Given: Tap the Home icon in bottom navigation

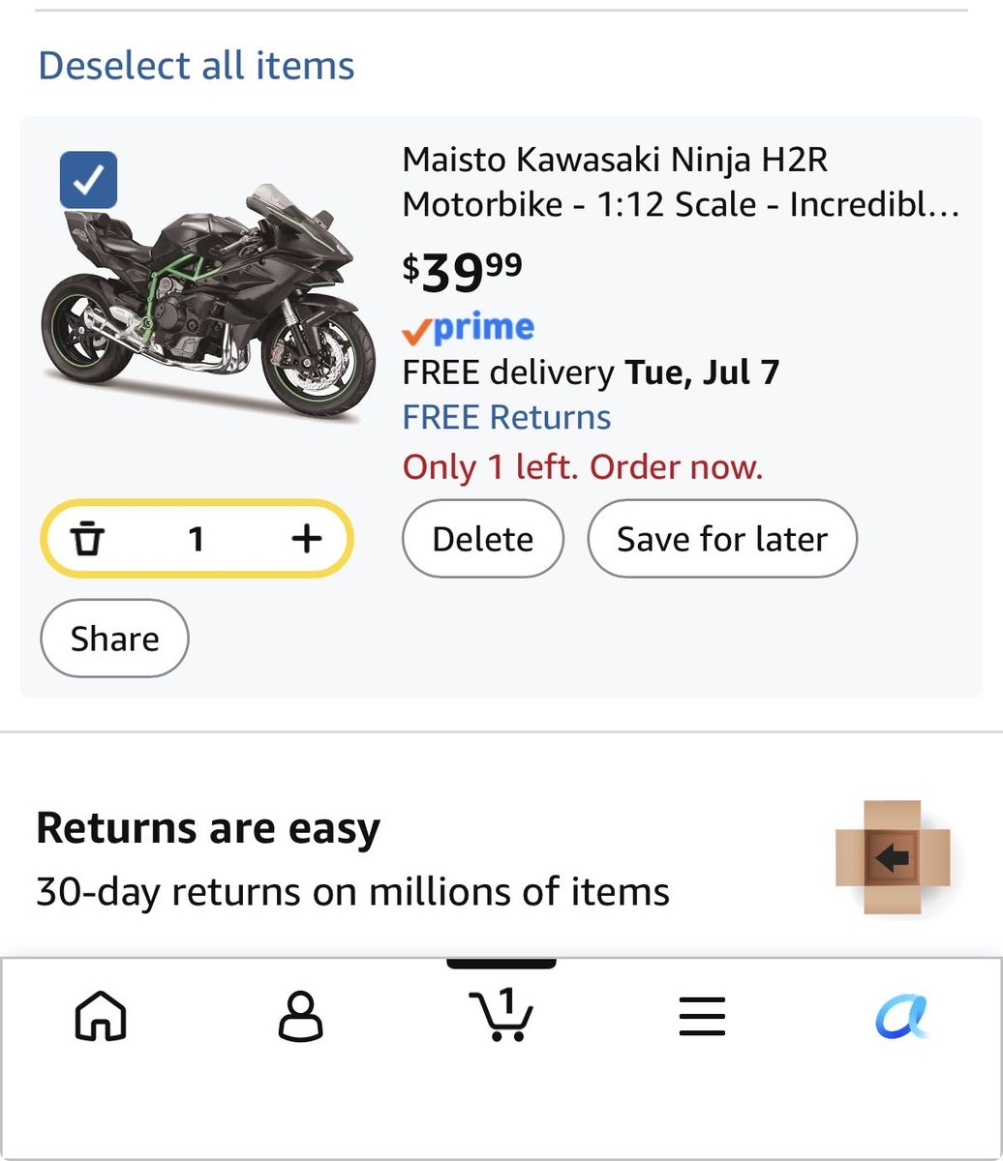Looking at the screenshot, I should pos(101,1017).
